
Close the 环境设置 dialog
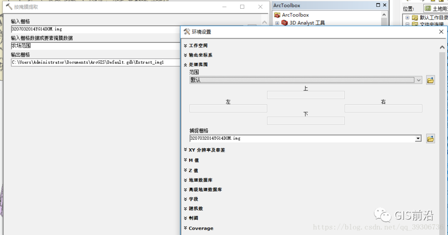tap(441, 31)
